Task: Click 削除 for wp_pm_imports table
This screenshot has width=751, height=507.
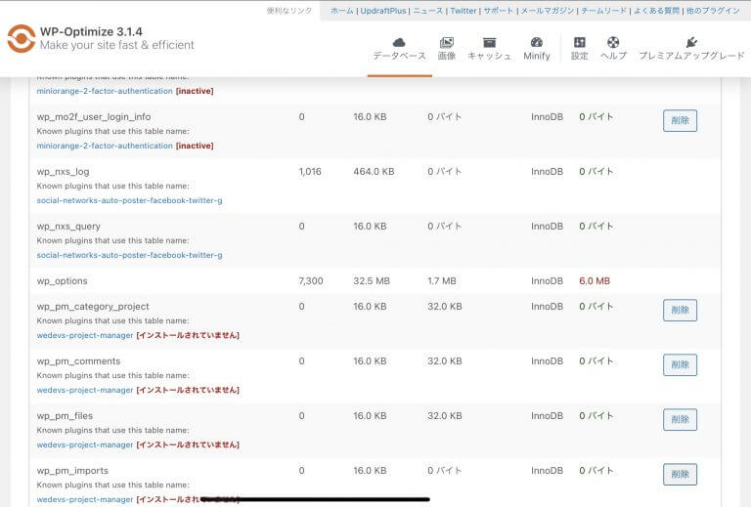Action: click(680, 474)
